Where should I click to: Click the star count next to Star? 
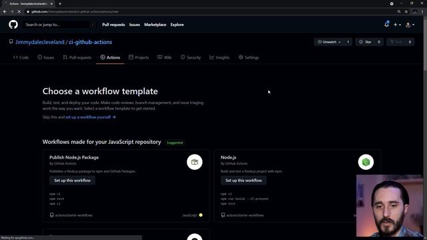[379, 42]
